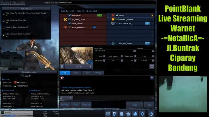
Task: Open room settings gear below Win option
Action: pyautogui.click(x=152, y=67)
